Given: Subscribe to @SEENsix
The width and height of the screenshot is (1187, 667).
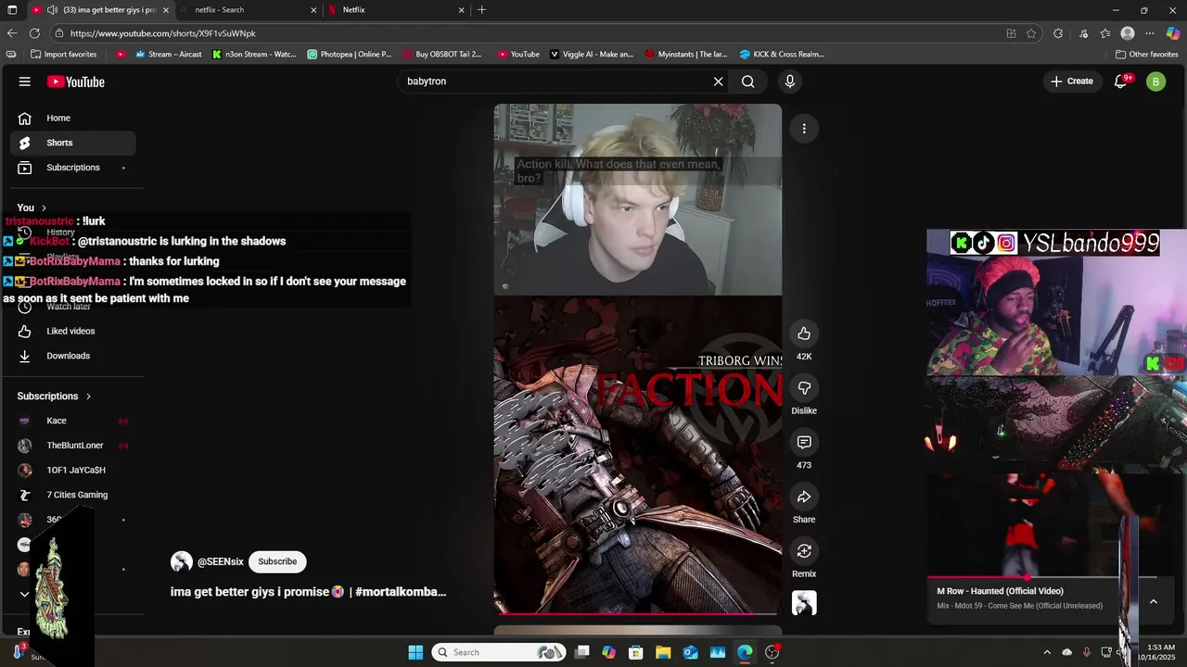Looking at the screenshot, I should tap(277, 561).
